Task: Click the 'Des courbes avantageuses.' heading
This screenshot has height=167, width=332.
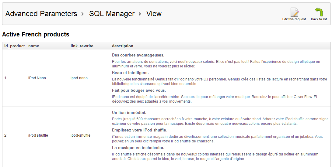Action: [138, 55]
